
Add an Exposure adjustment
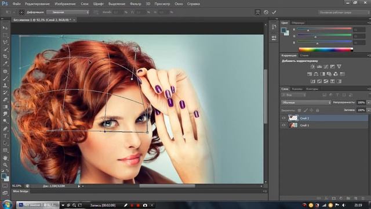332,67
